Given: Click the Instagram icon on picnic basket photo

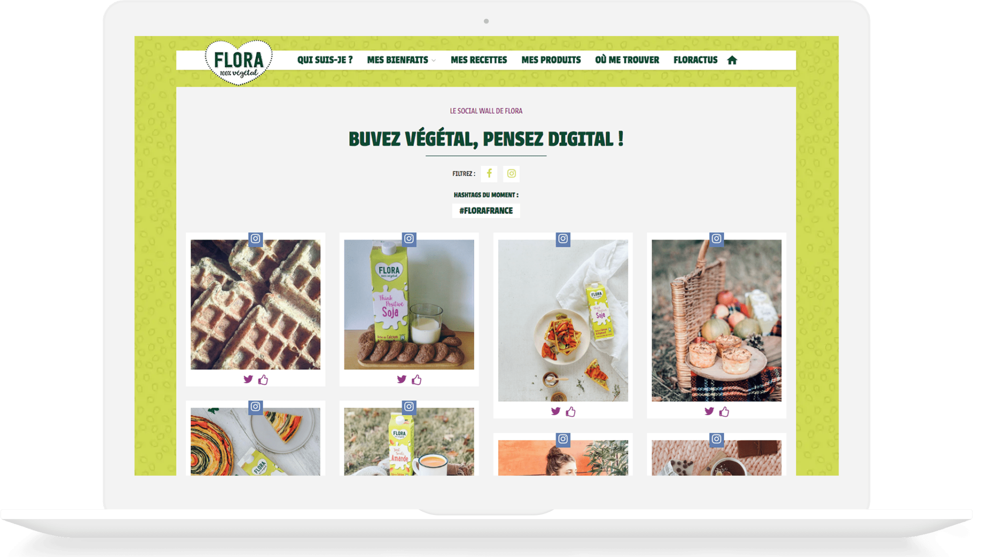Looking at the screenshot, I should tap(717, 239).
